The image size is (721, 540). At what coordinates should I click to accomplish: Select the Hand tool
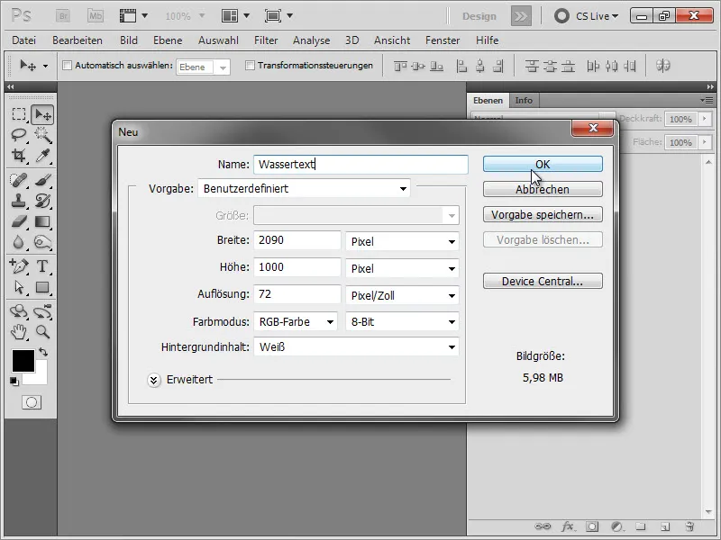tap(19, 331)
